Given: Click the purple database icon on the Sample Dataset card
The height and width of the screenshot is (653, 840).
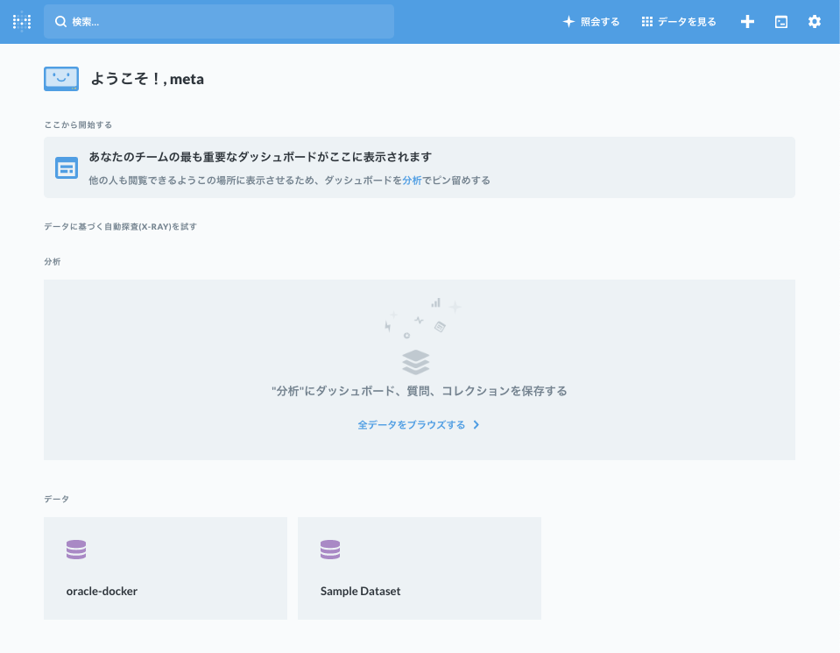Looking at the screenshot, I should point(329,549).
